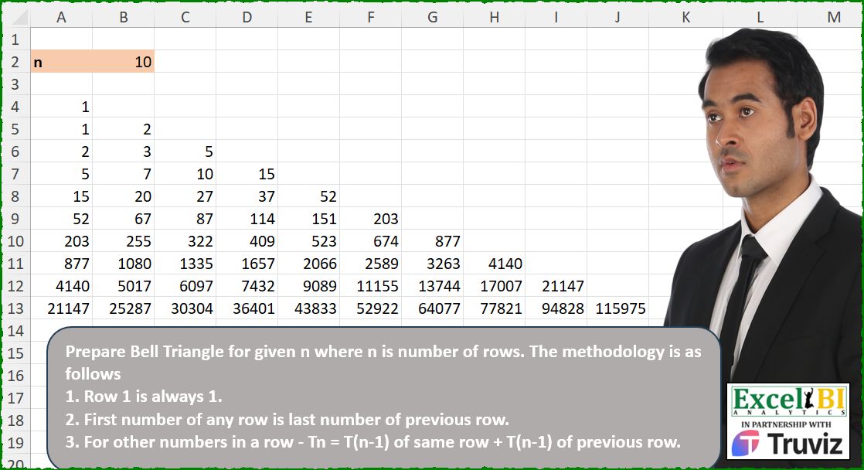Click cell with value 27
This screenshot has width=864, height=470.
coord(185,196)
